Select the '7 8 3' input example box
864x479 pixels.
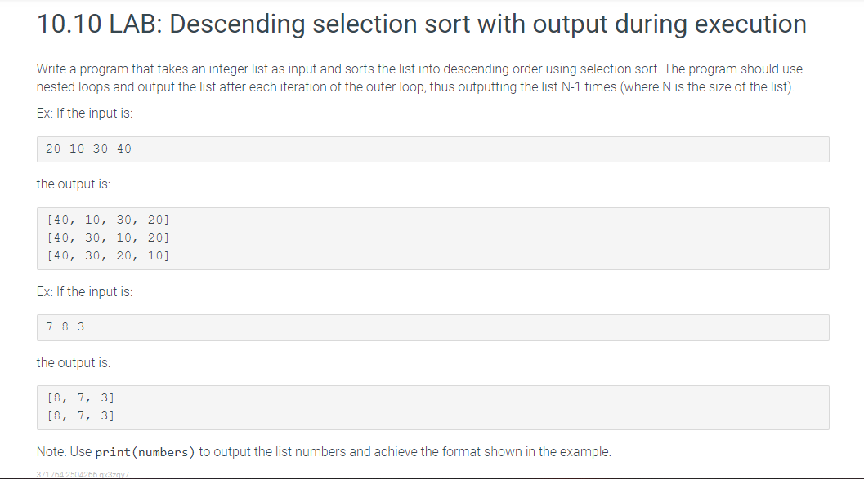432,327
